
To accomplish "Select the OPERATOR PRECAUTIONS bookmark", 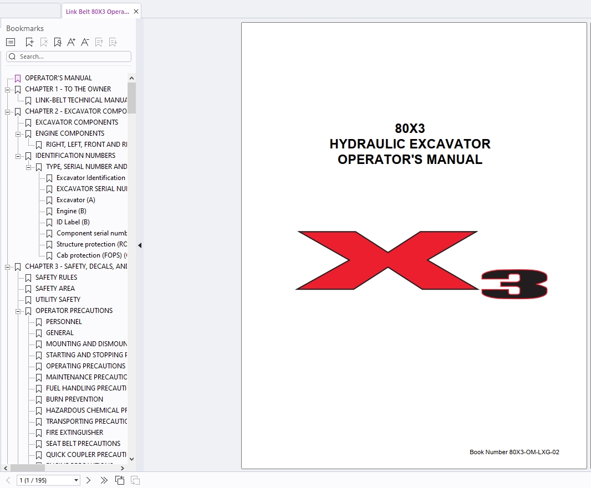I will [74, 311].
